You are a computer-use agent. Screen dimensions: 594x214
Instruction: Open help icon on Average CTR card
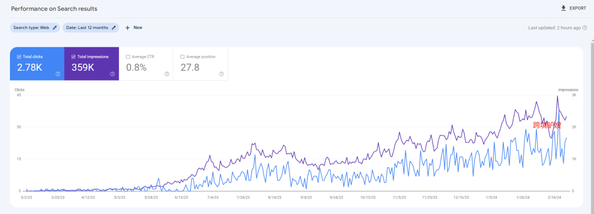[167, 74]
